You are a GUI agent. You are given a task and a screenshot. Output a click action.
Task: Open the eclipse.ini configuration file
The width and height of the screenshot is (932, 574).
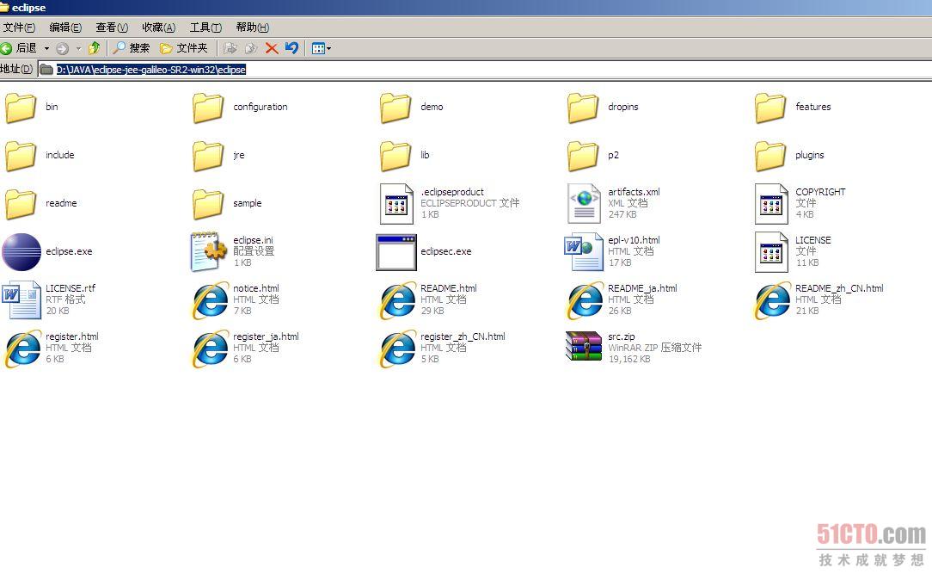pyautogui.click(x=209, y=252)
